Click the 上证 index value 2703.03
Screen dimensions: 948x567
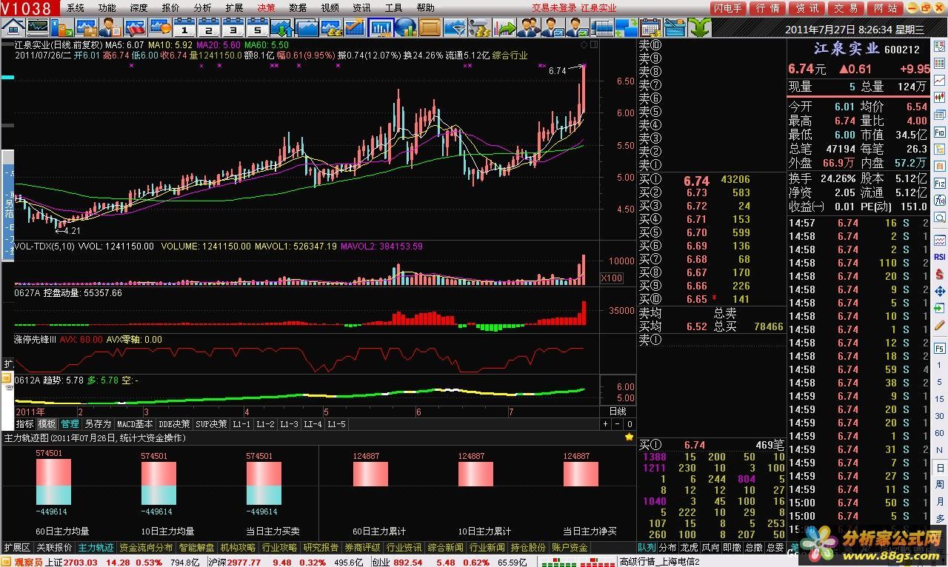point(82,562)
